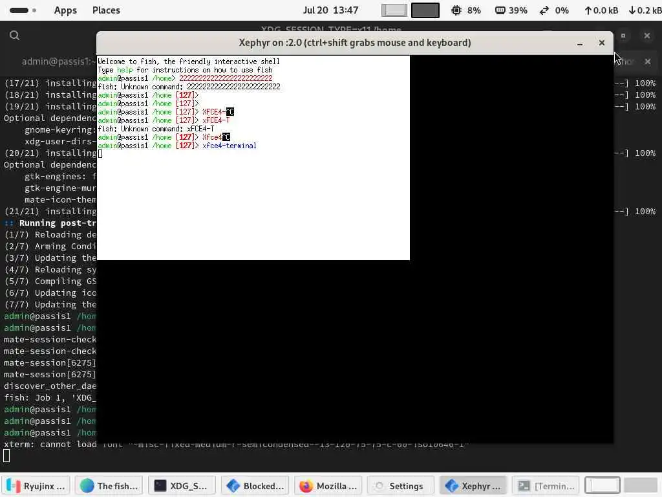Switch to [Termin... taskbar entry
Screen dimensions: 662x497
point(547,486)
